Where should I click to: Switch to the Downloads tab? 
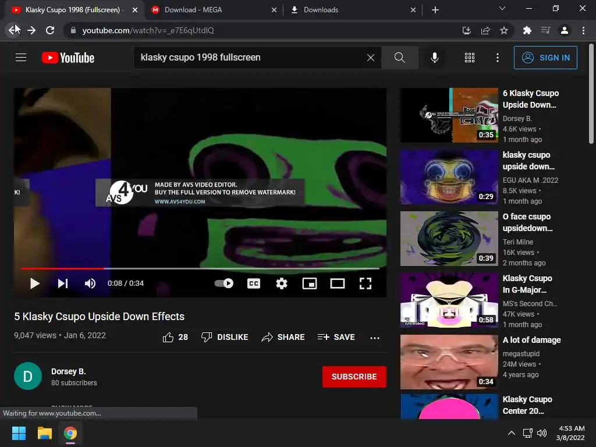[x=321, y=10]
